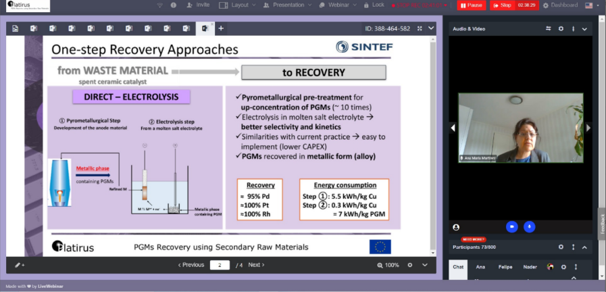
Task: Toggle the blue microphone button
Action: pos(530,227)
